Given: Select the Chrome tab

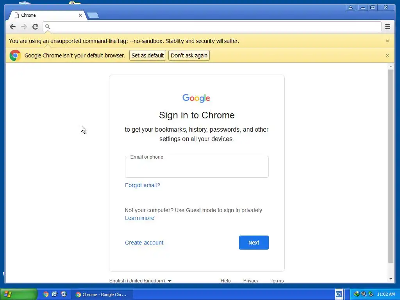Looking at the screenshot, I should tap(47, 15).
